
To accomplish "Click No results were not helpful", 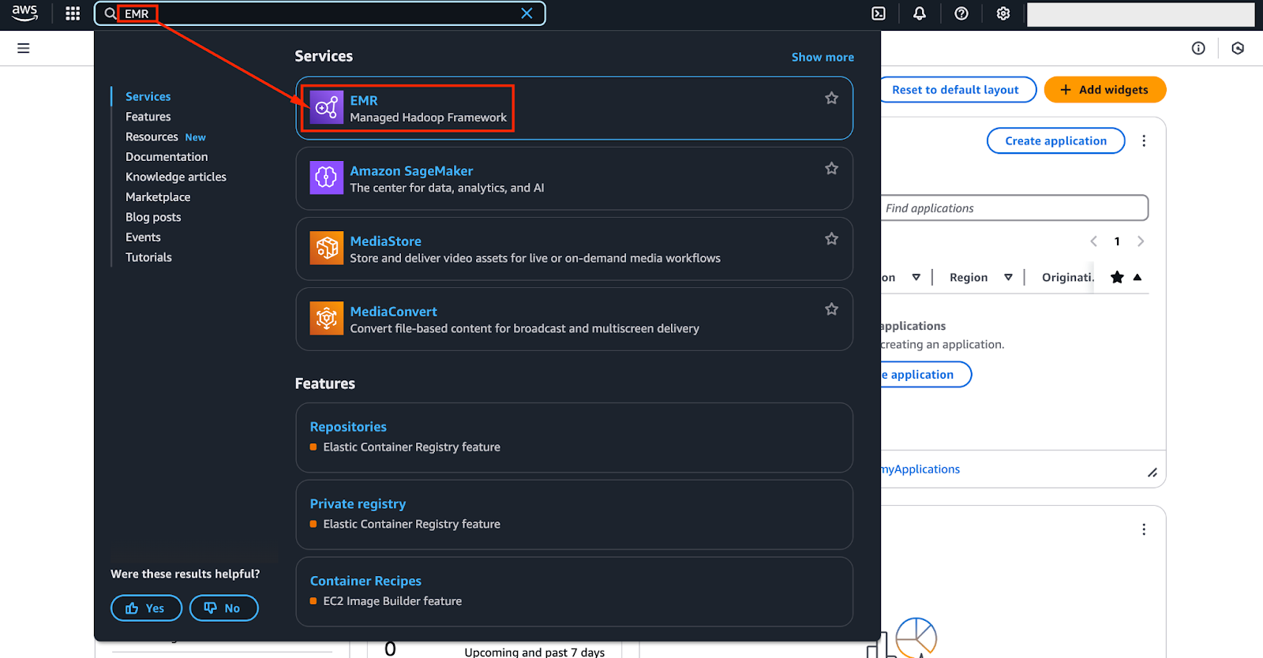I will pos(223,608).
